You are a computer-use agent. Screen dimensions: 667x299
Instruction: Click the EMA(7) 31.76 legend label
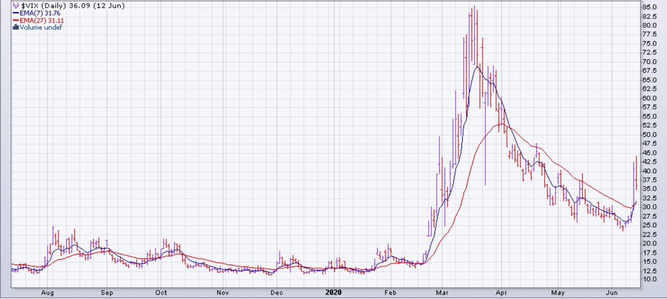tap(40, 13)
